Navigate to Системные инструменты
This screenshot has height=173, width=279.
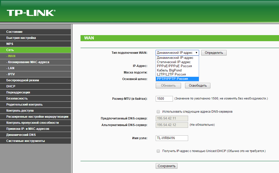click(x=26, y=141)
